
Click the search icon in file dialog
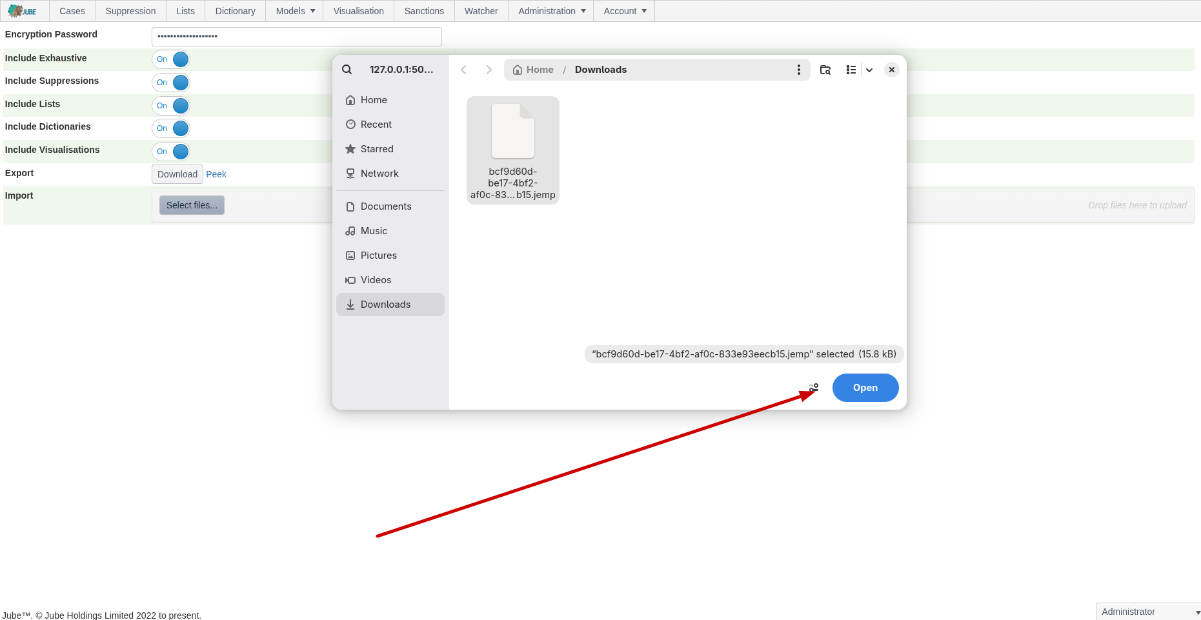click(347, 70)
